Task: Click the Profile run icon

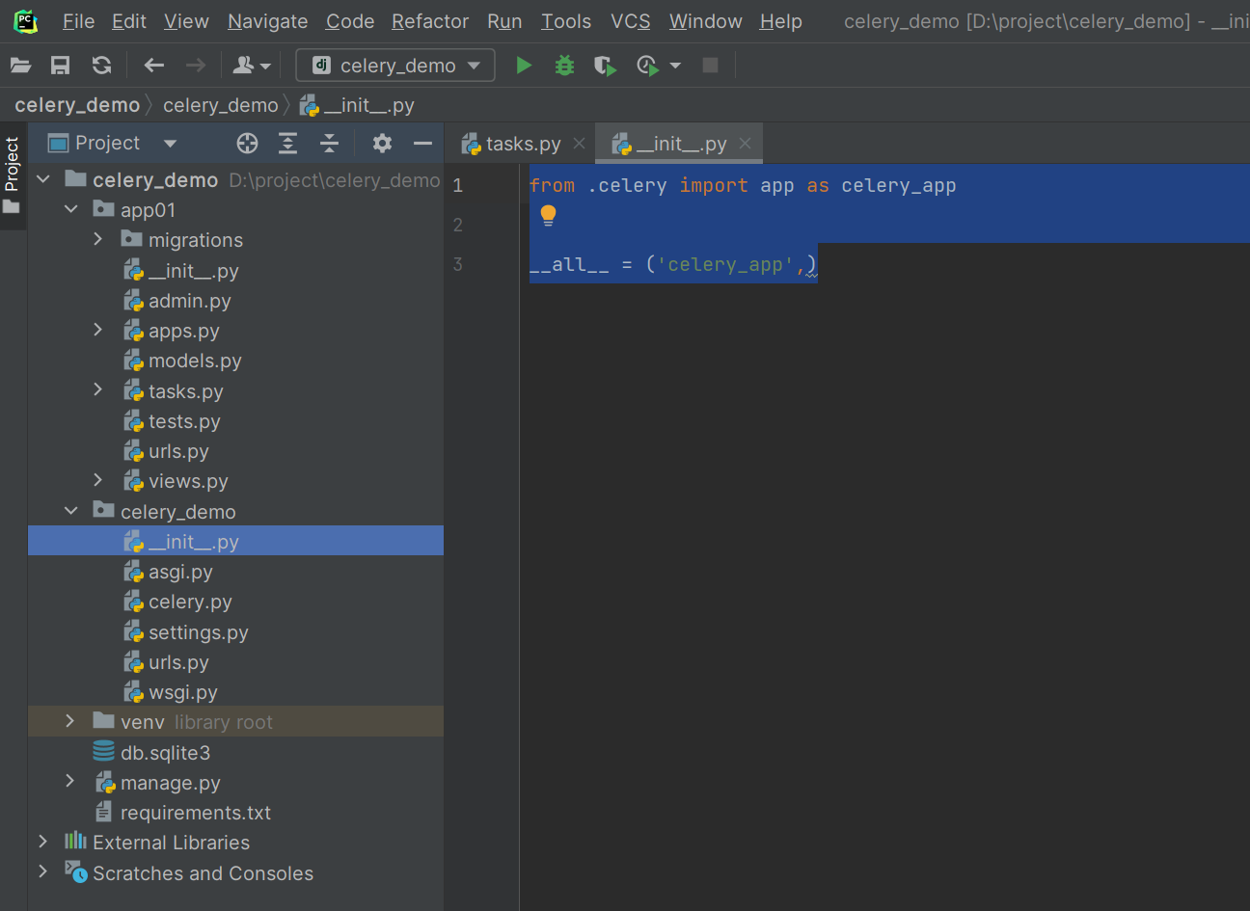Action: point(647,66)
